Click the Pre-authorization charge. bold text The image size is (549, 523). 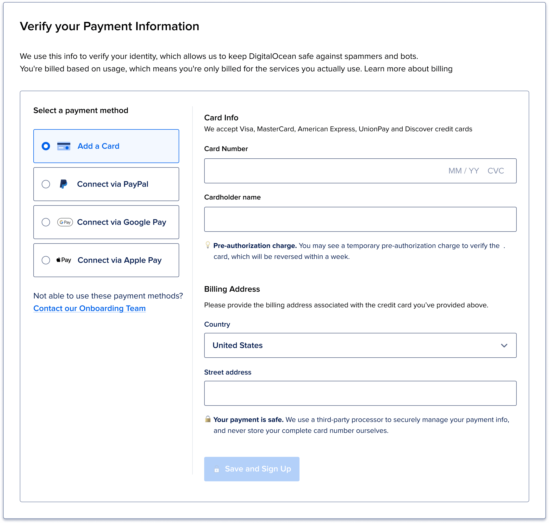(255, 246)
